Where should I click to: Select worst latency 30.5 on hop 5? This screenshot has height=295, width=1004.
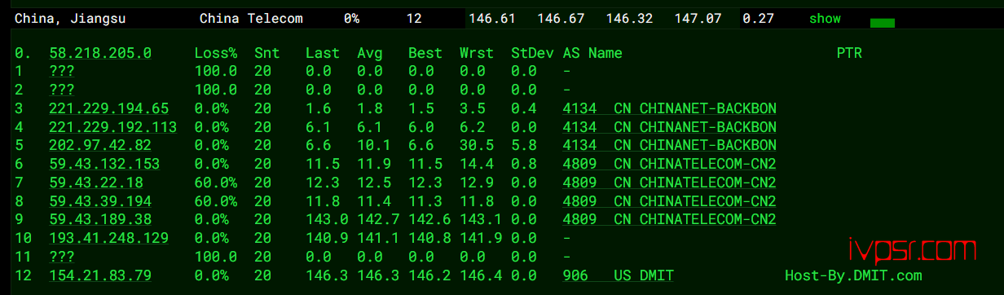click(x=477, y=145)
